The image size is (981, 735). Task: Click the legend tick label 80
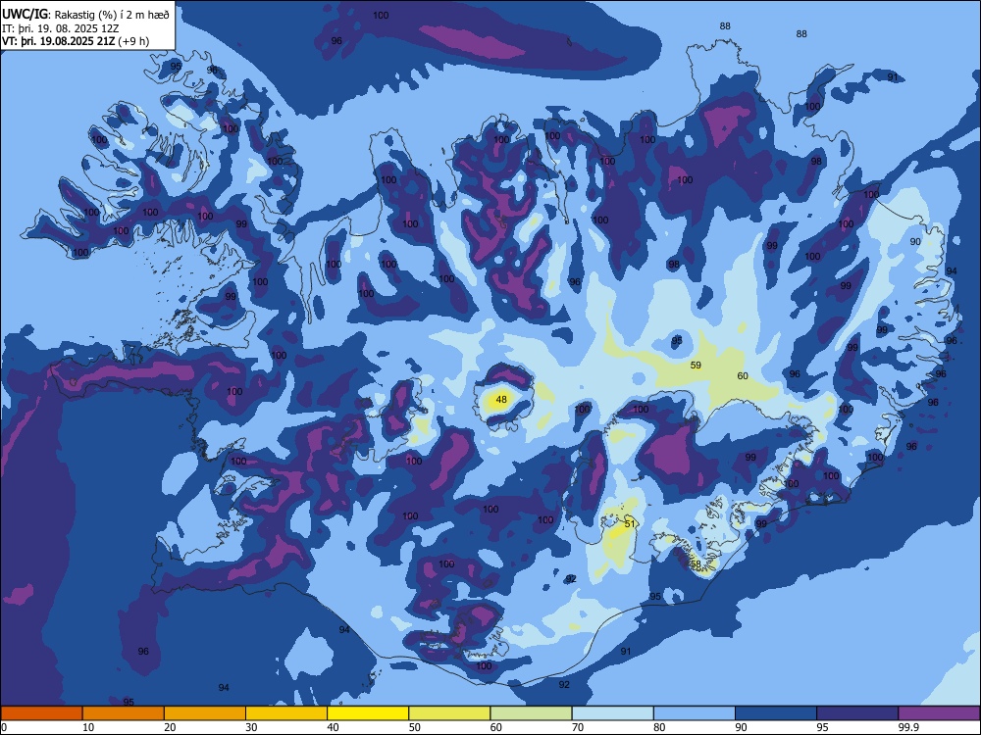tap(659, 727)
